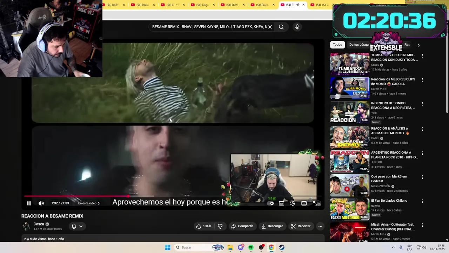449x253 pixels.
Task: Switch to the '(54) Tiago' browser tab
Action: click(202, 5)
